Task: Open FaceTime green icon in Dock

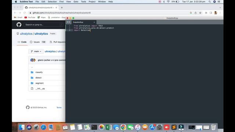Action: pos(130,127)
